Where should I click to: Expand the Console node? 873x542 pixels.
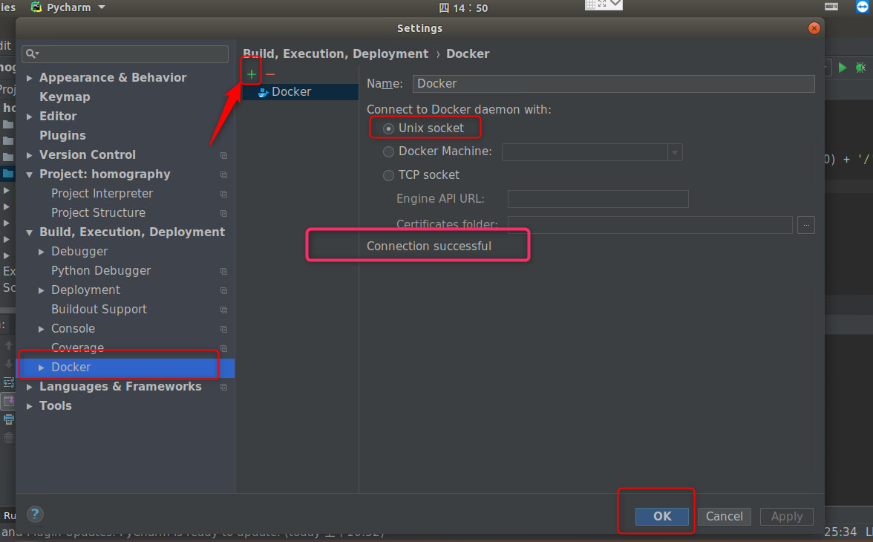click(x=42, y=329)
